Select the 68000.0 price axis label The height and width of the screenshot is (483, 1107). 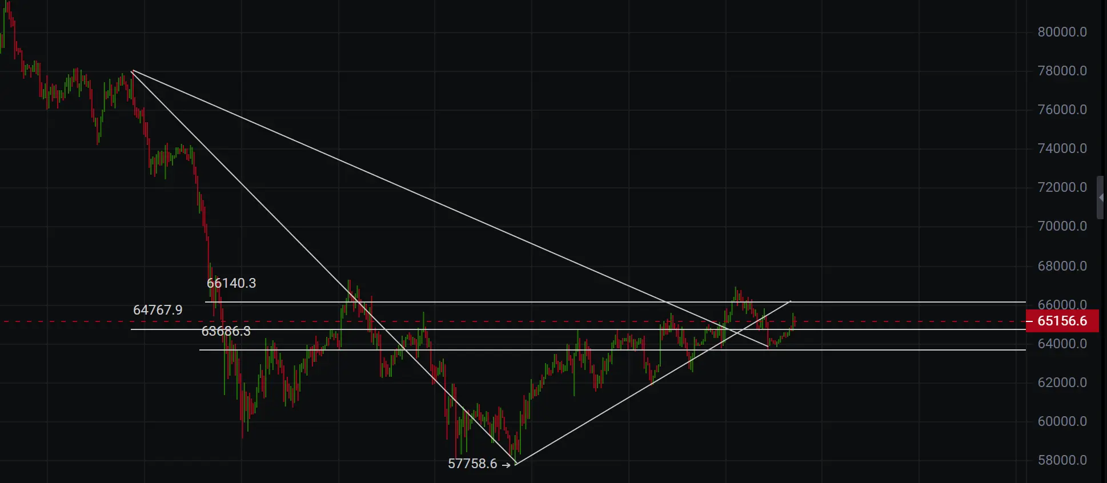(1062, 266)
